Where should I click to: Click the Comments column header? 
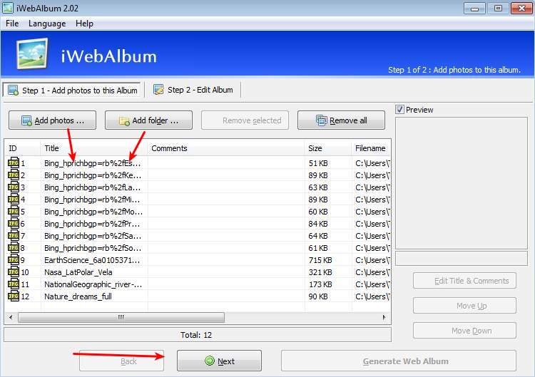pos(226,148)
